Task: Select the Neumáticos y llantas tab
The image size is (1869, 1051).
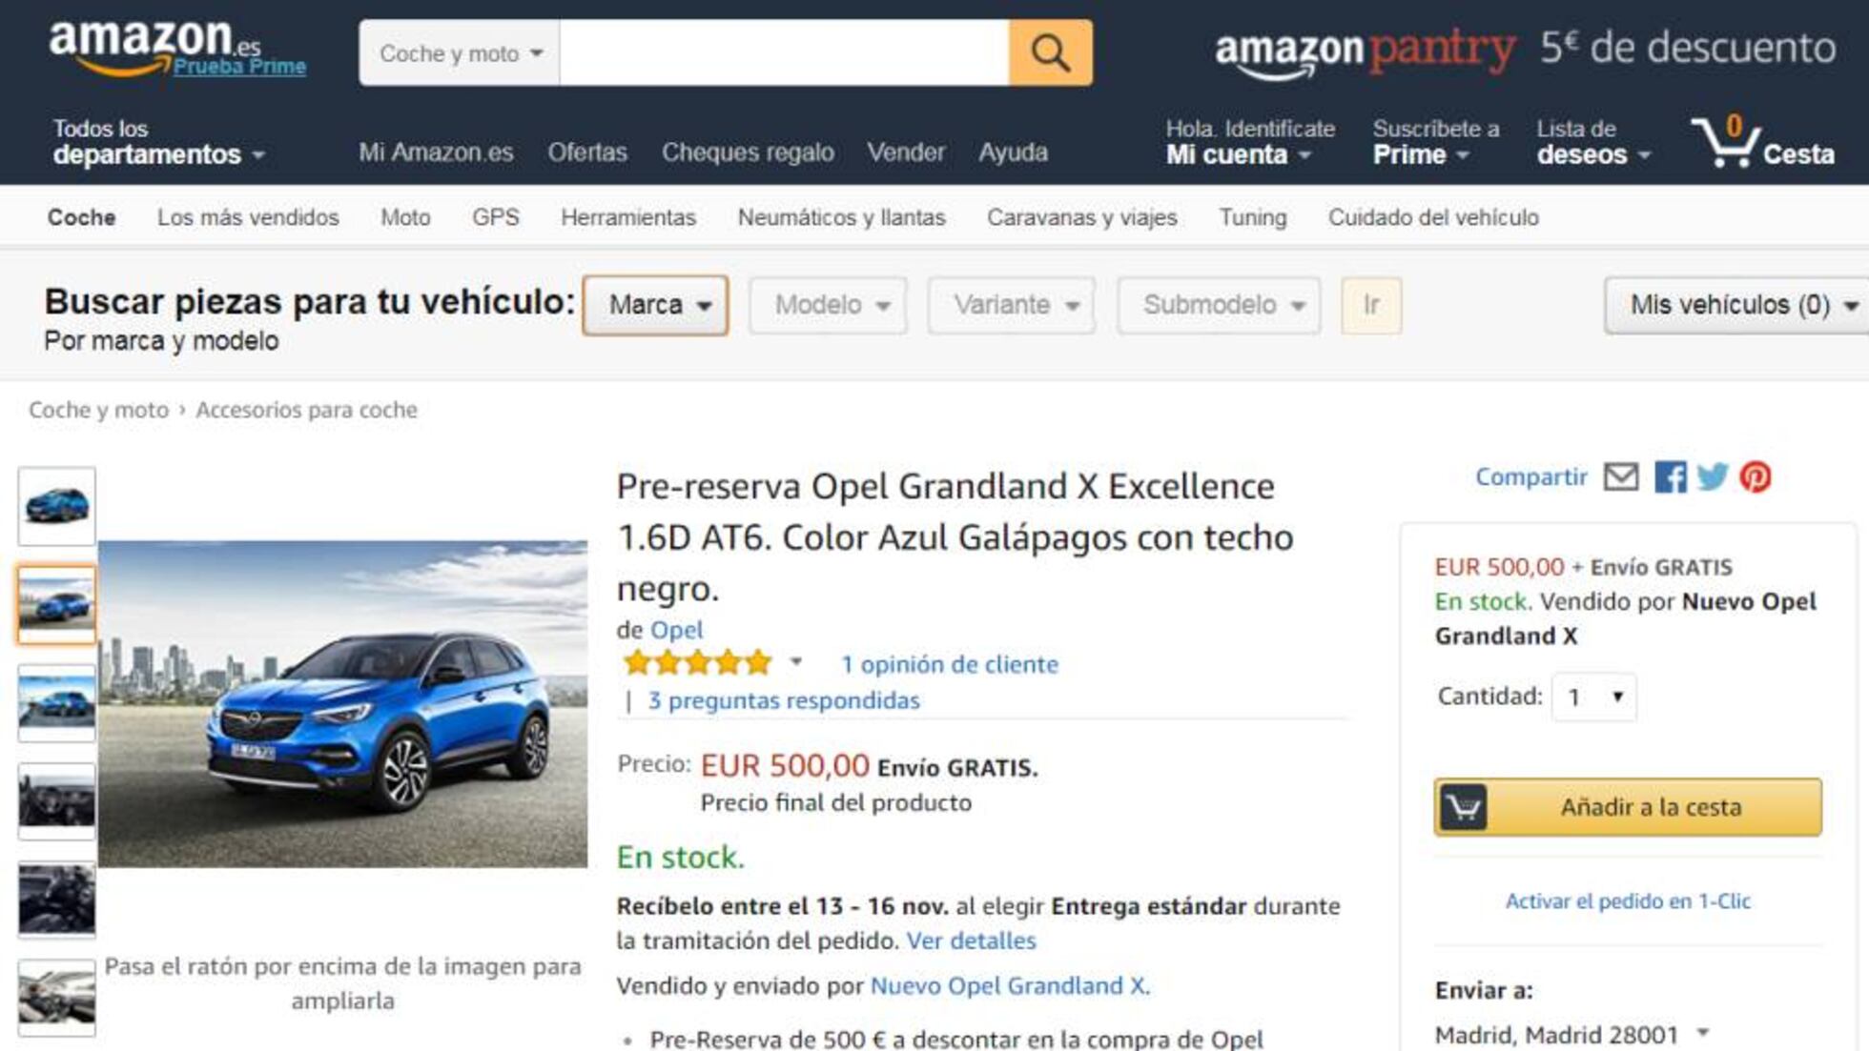Action: tap(841, 217)
